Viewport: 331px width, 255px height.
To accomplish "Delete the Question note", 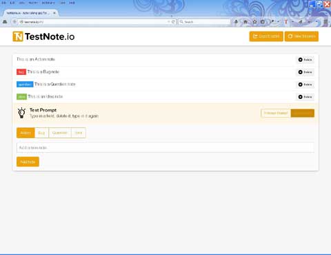I will 305,85.
